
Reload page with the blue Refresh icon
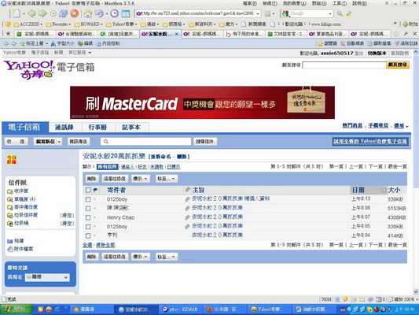click(64, 13)
